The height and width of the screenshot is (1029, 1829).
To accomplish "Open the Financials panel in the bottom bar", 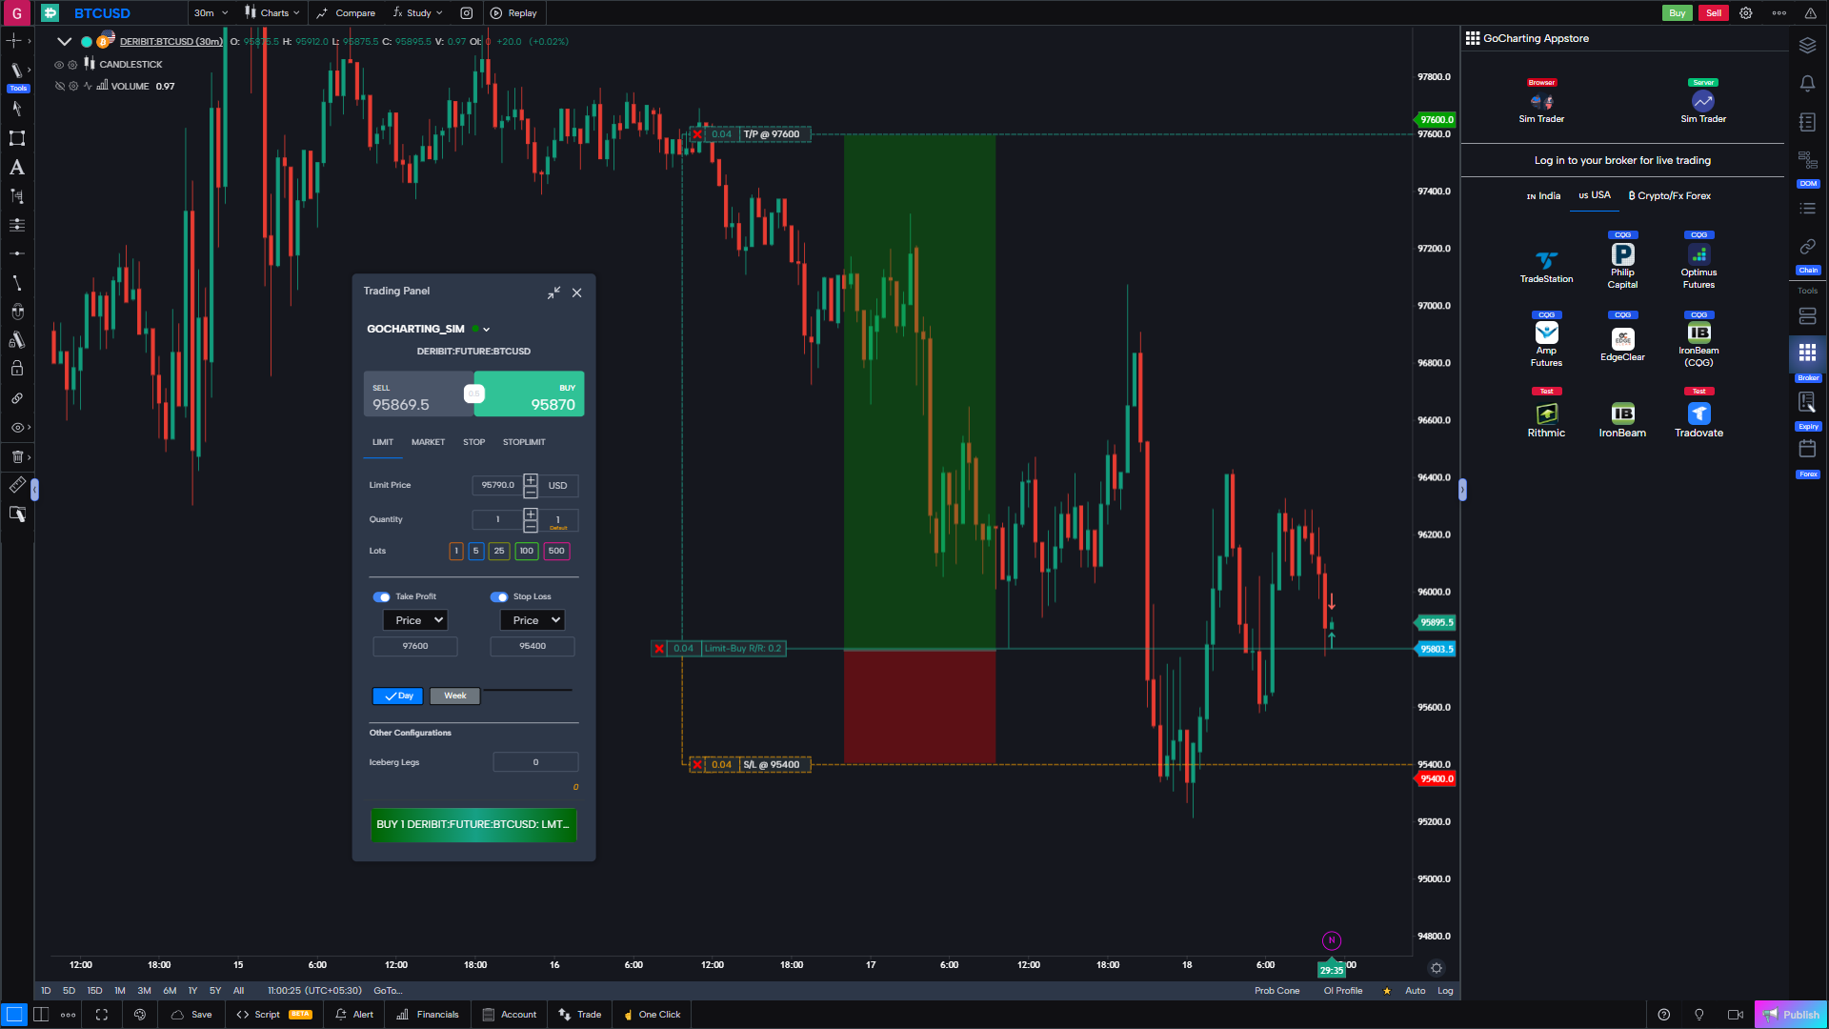I will [x=427, y=1015].
